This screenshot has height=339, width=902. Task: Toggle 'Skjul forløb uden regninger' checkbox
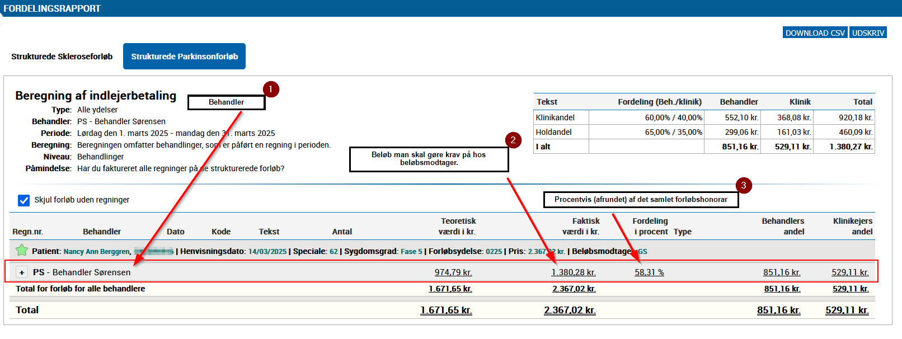coord(24,200)
